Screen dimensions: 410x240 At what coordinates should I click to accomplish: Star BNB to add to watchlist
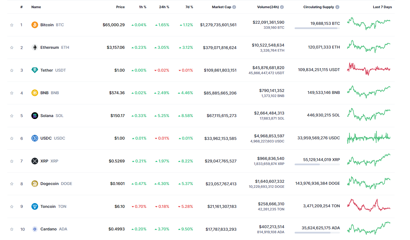pyautogui.click(x=12, y=93)
